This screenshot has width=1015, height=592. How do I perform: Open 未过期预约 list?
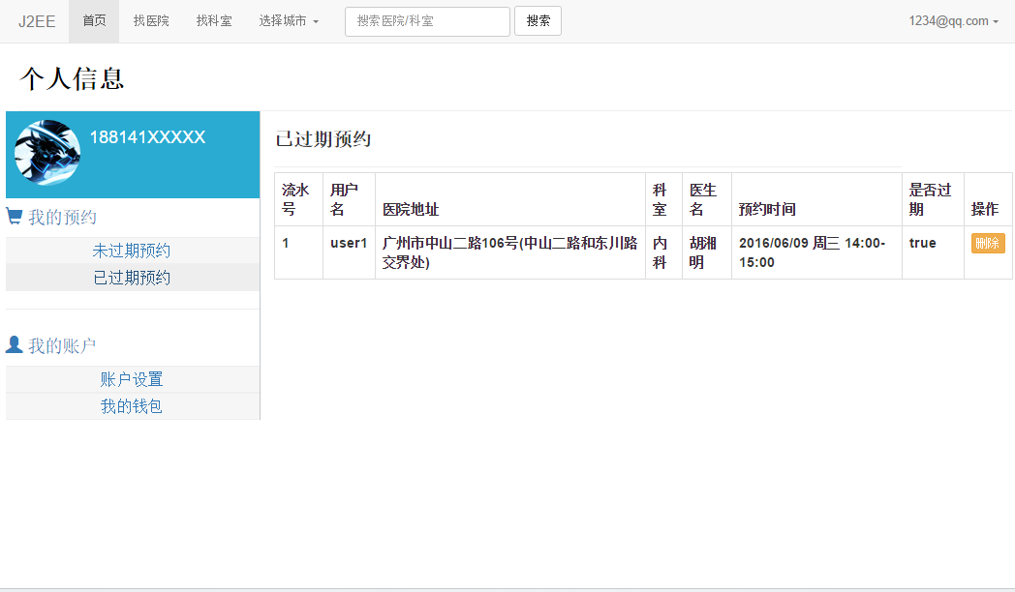pos(132,251)
